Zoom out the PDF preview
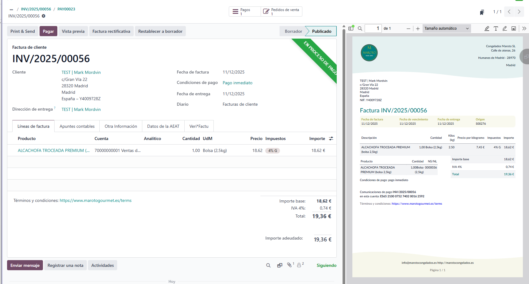Screen dimensions: 529x284 point(408,28)
